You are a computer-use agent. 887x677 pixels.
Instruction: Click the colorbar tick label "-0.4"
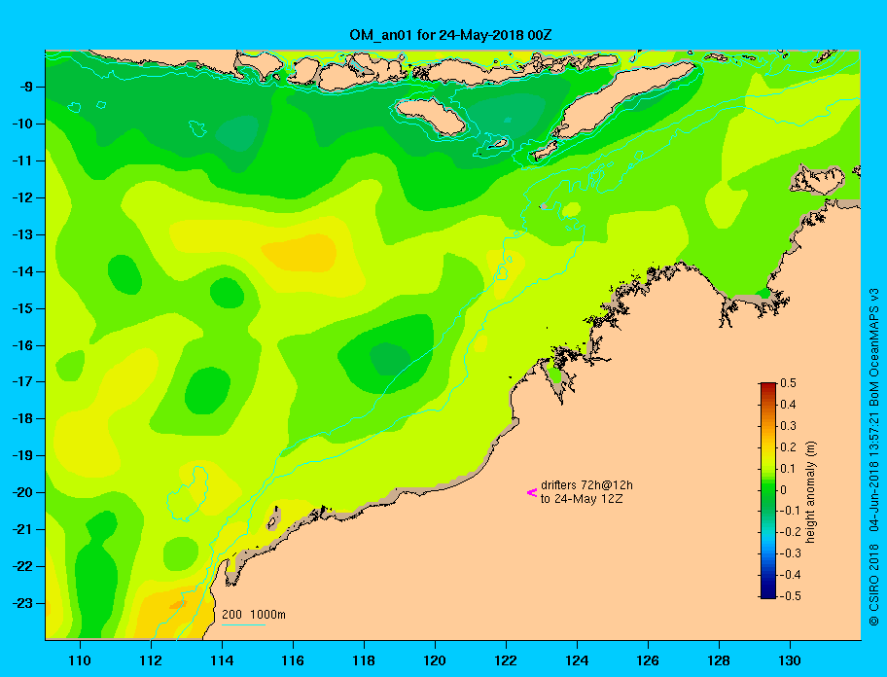pos(791,575)
